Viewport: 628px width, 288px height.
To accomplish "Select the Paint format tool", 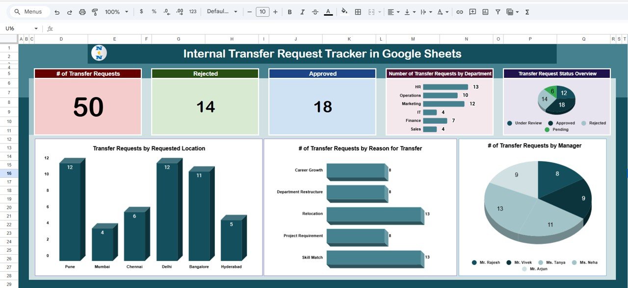I will [x=95, y=12].
